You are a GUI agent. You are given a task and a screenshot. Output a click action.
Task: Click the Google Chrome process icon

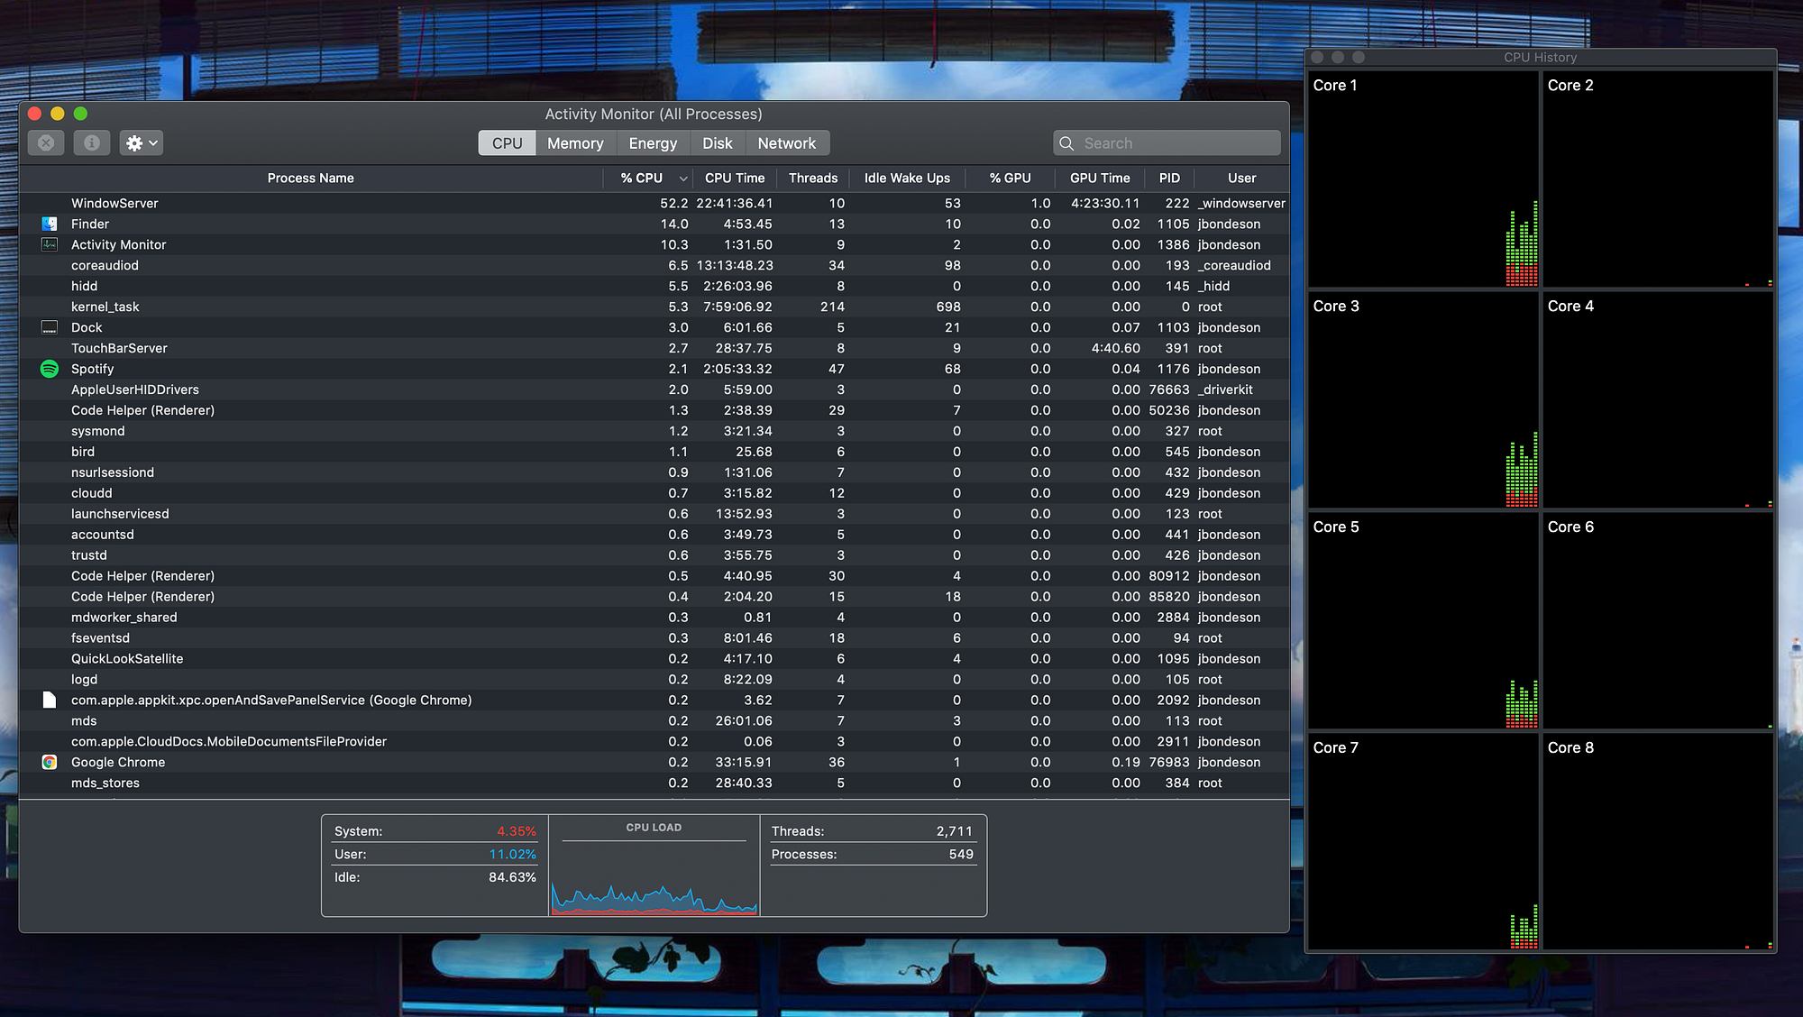click(50, 762)
